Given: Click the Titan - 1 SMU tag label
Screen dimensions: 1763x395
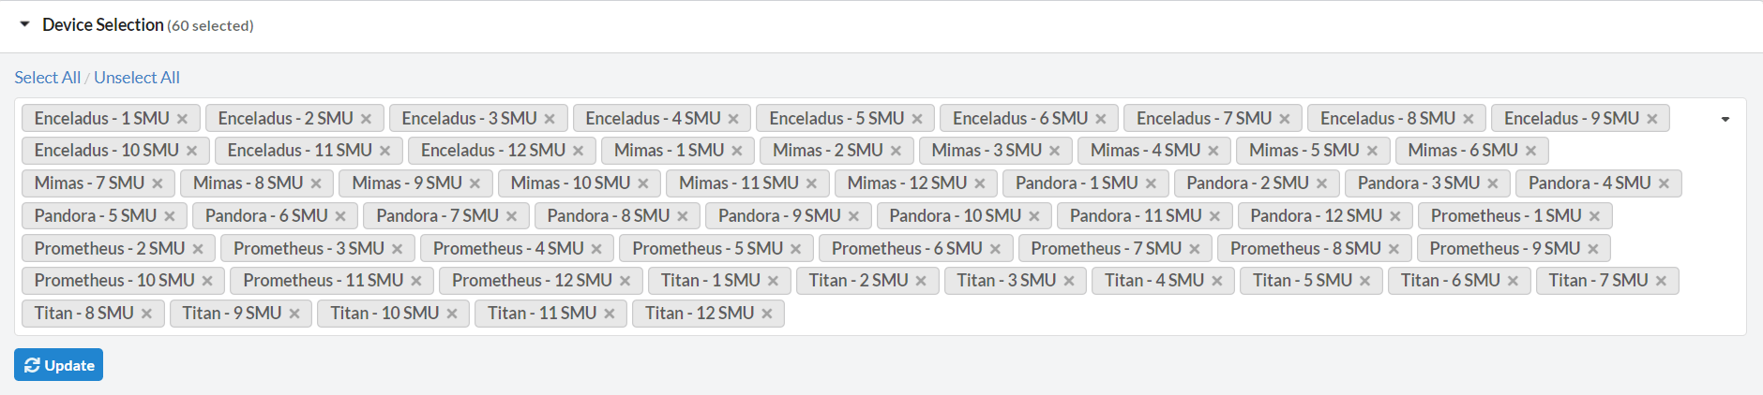Looking at the screenshot, I should (711, 281).
